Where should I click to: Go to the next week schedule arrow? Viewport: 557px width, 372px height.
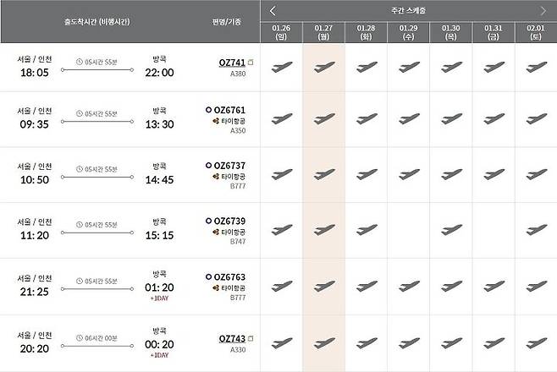[543, 11]
